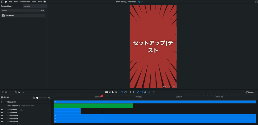
Task: Click the green voice-smoke.m4a audio clip
Action: (93, 106)
